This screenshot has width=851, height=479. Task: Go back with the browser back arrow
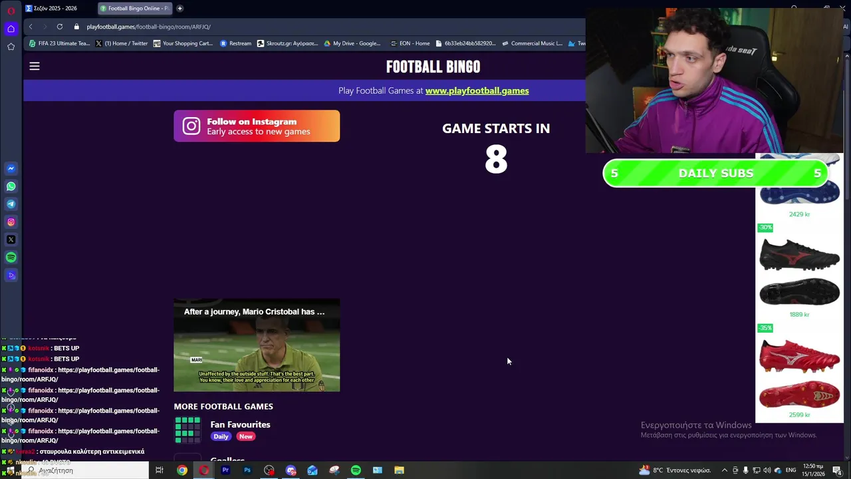31,27
